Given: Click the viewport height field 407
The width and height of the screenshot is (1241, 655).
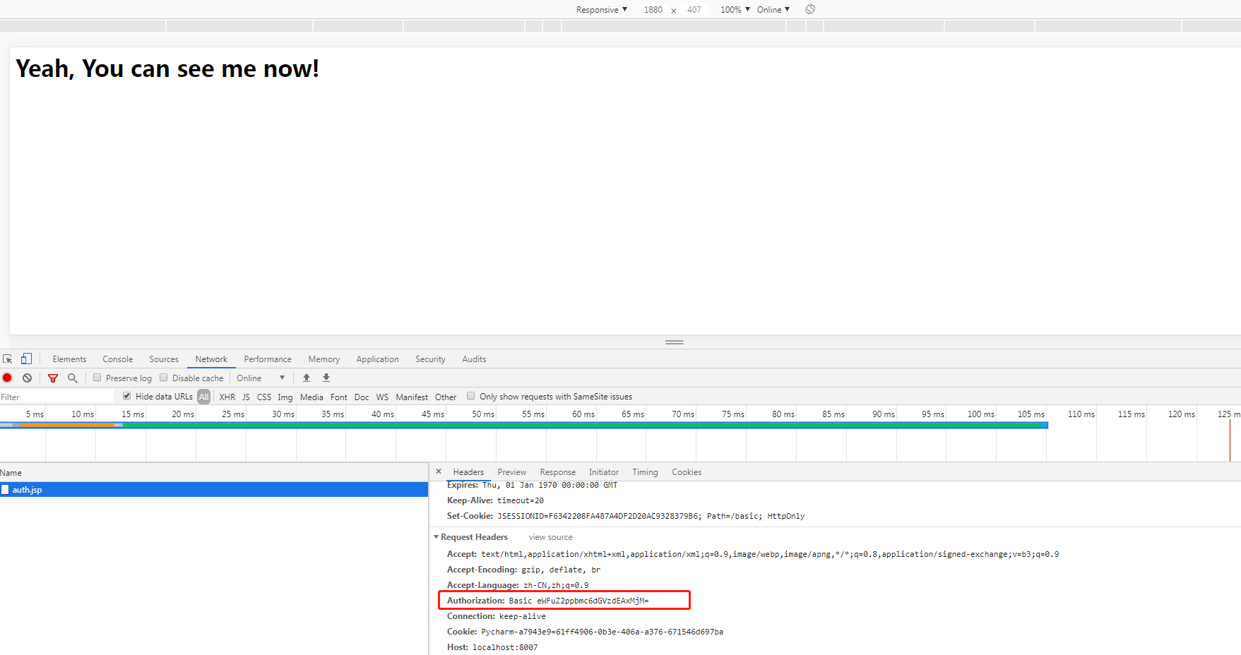Looking at the screenshot, I should coord(694,9).
